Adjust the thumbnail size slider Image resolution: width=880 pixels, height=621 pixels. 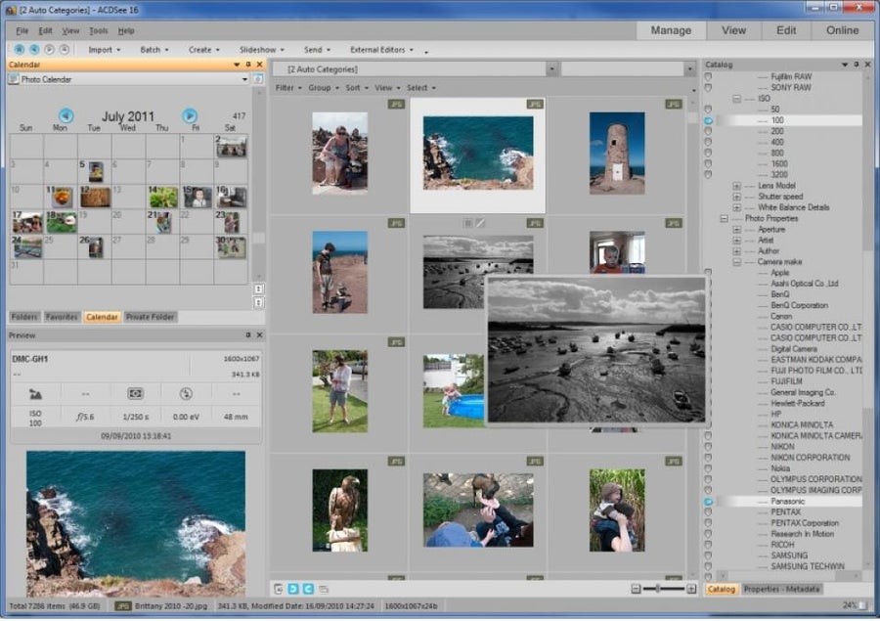click(658, 589)
